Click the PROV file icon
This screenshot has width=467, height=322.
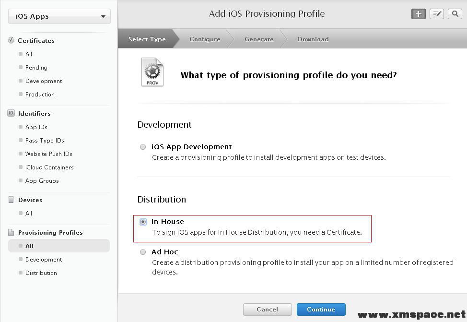[152, 72]
